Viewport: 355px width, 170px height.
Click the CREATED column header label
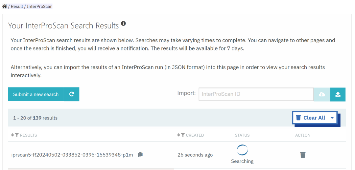[x=195, y=135]
